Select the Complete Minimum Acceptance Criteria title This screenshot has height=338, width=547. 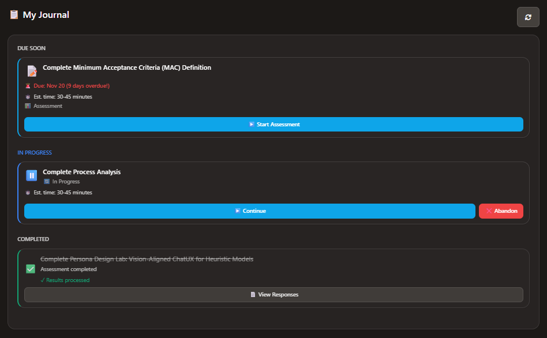tap(127, 68)
